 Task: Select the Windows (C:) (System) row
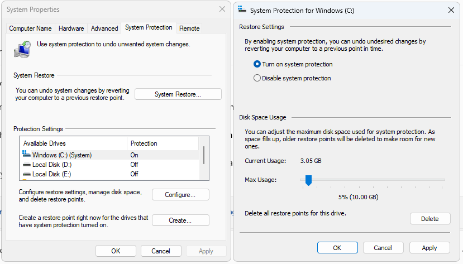pos(110,155)
